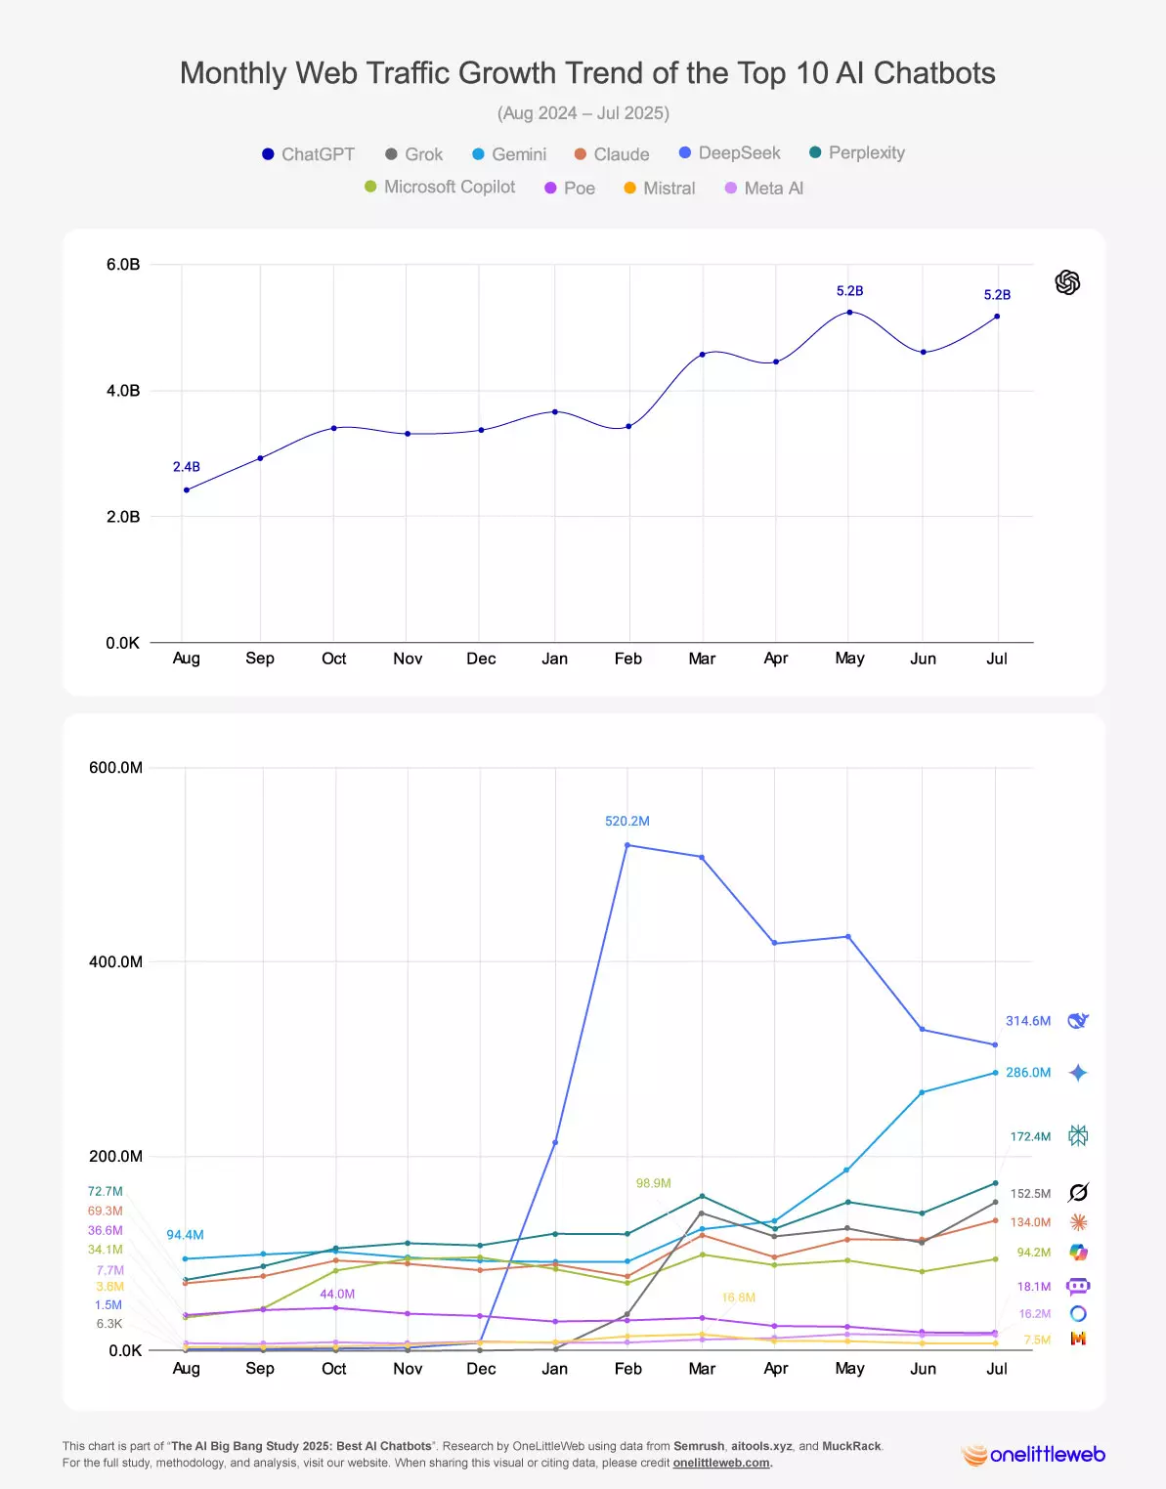Click the DeepSeek whale logo
The image size is (1166, 1489).
click(1078, 1021)
